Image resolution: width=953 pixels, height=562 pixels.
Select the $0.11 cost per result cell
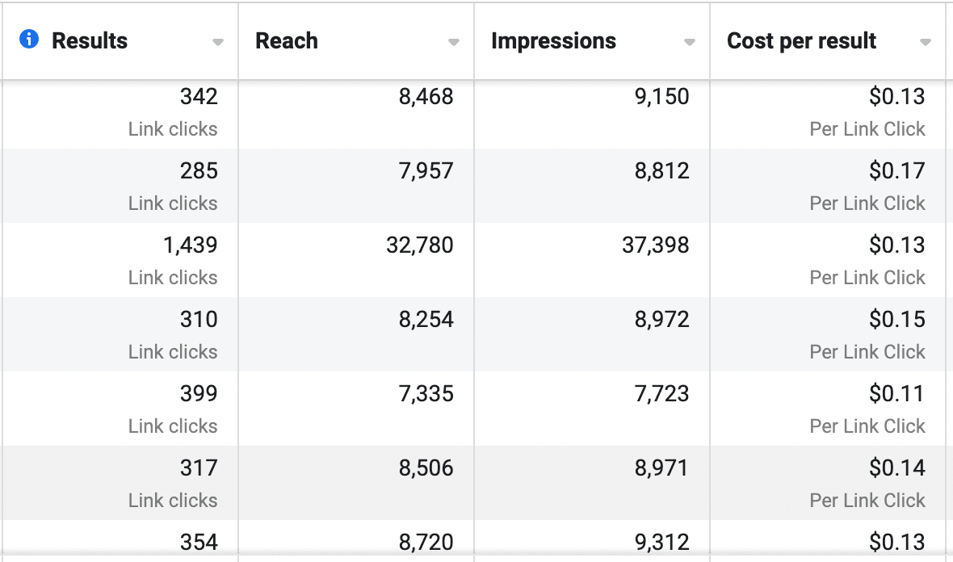pos(896,394)
